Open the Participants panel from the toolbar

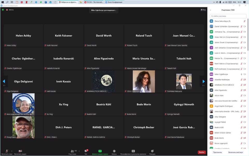(x=72, y=152)
